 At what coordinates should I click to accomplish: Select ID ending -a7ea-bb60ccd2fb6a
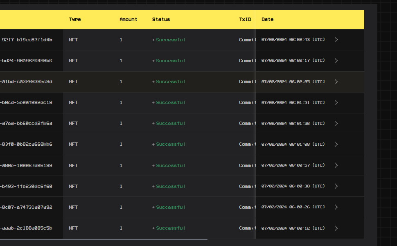pyautogui.click(x=26, y=123)
